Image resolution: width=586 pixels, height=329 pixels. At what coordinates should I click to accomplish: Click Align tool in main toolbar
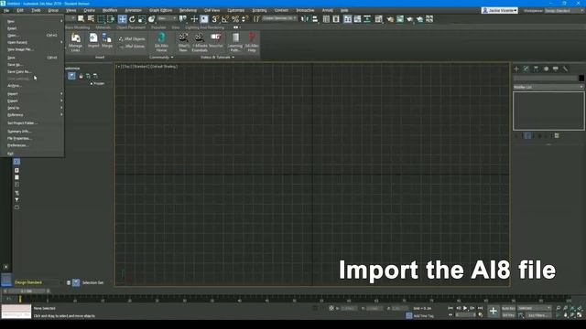[315, 18]
